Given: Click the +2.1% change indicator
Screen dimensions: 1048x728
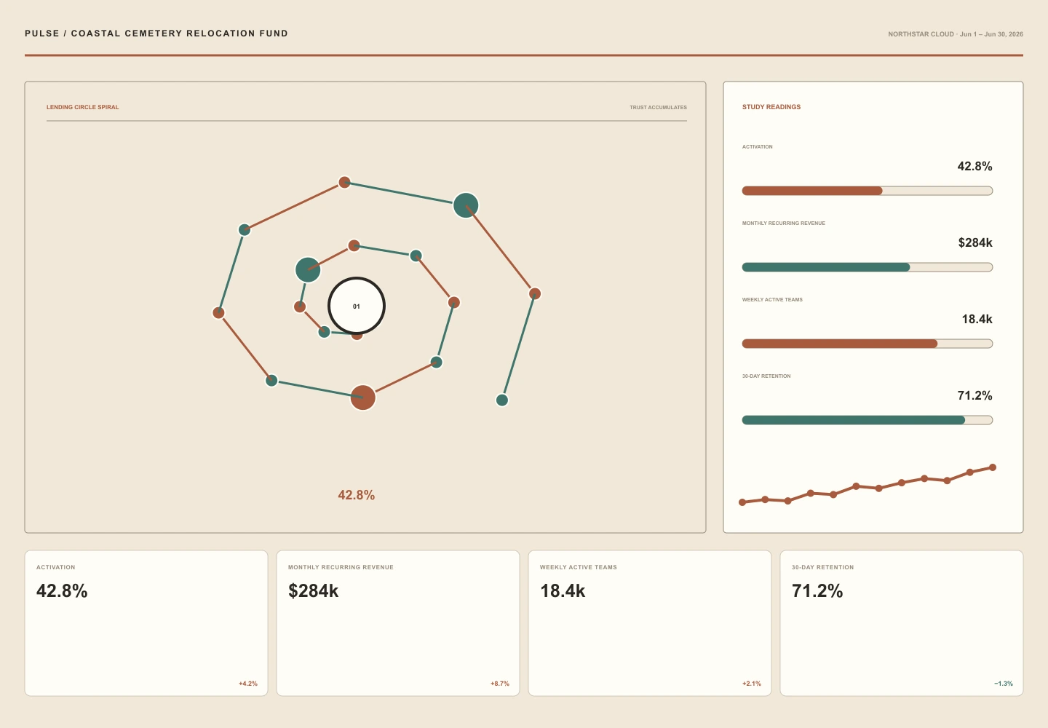Looking at the screenshot, I should (x=752, y=684).
